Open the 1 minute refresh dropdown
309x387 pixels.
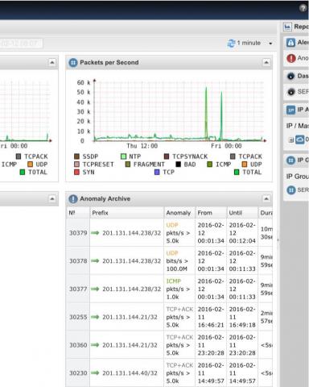coord(270,44)
